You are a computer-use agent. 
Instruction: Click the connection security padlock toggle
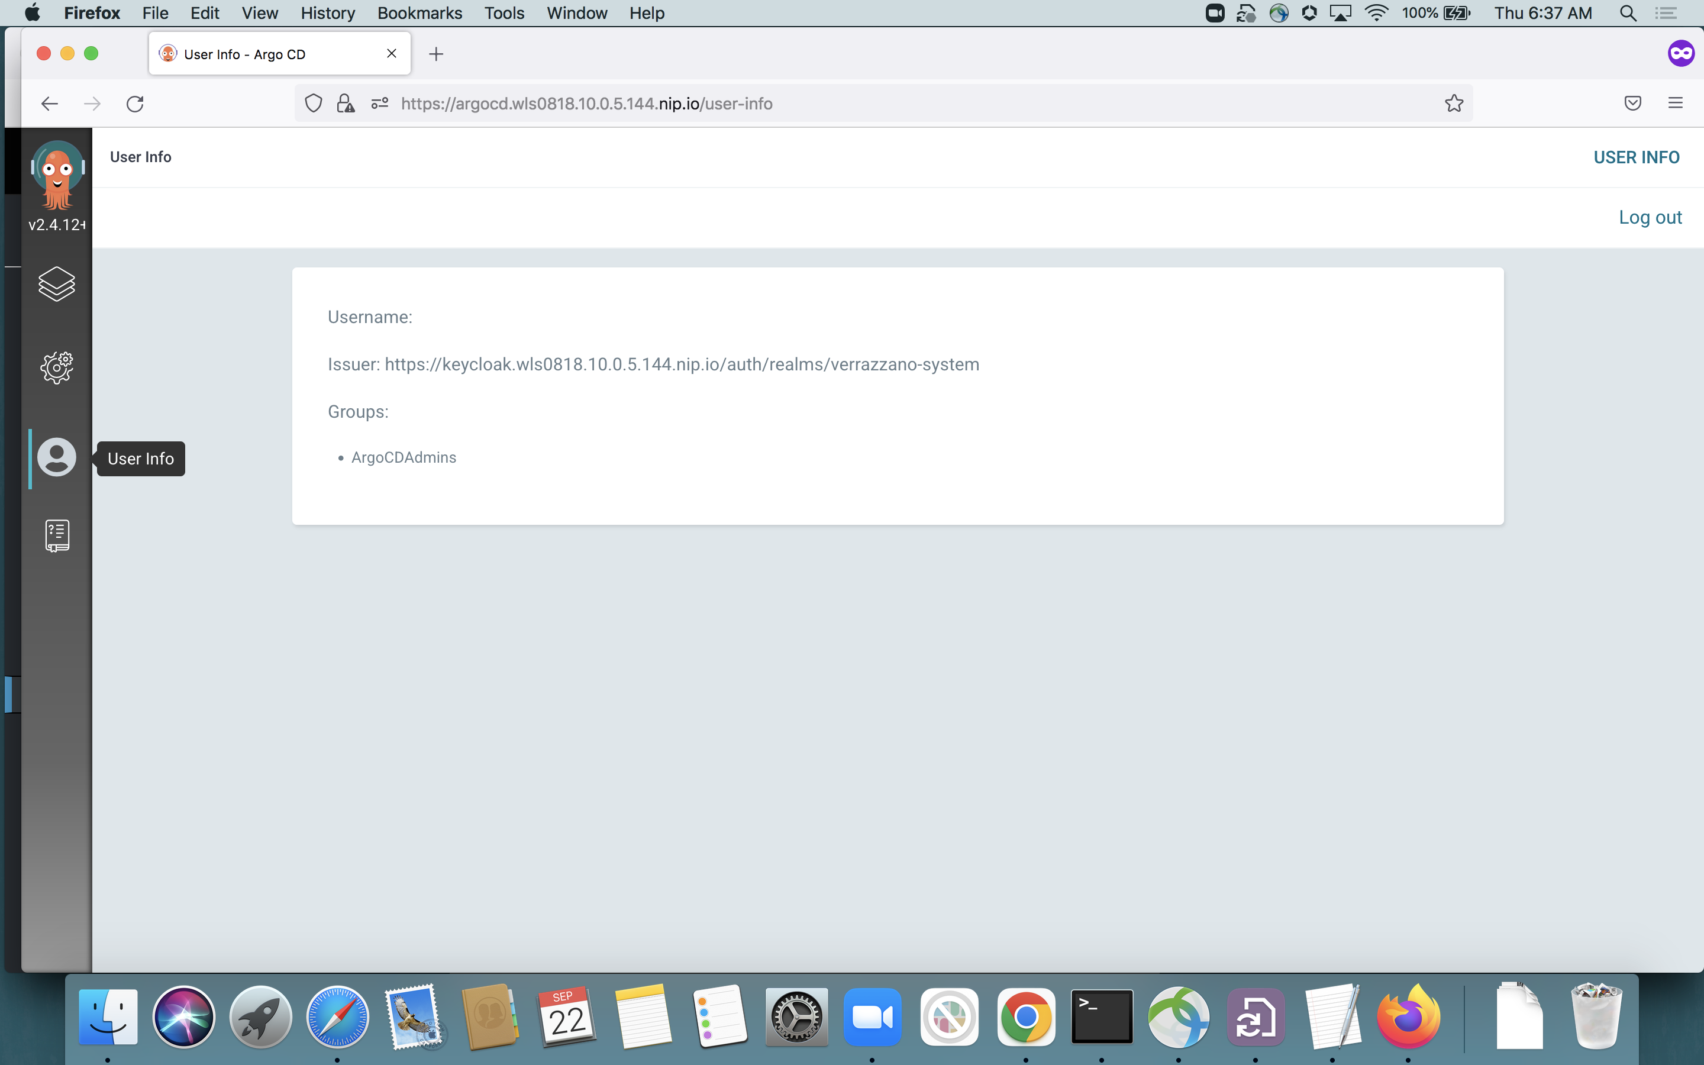coord(346,103)
